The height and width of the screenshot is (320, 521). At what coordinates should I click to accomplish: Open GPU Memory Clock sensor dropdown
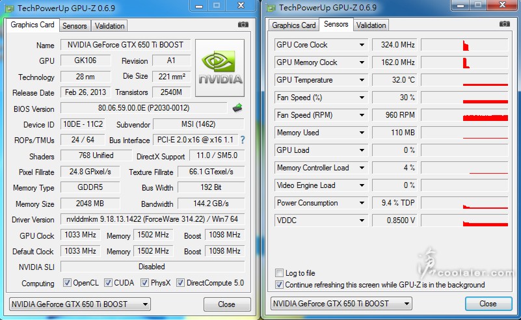click(x=362, y=62)
